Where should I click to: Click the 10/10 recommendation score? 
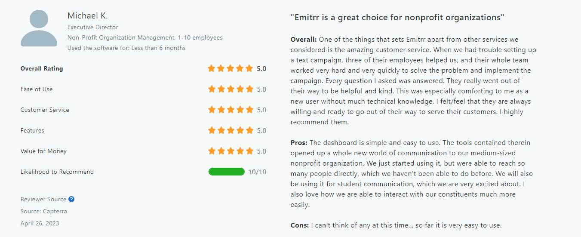(x=257, y=172)
